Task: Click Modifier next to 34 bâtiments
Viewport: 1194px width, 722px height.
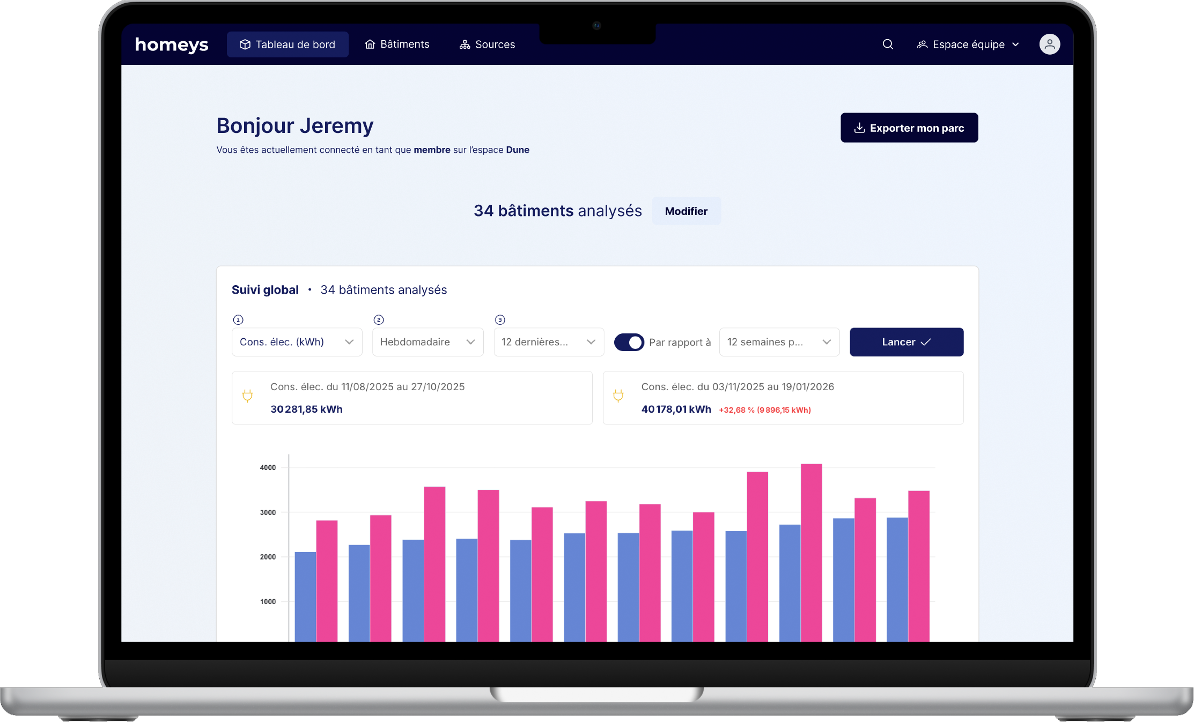Action: (686, 211)
